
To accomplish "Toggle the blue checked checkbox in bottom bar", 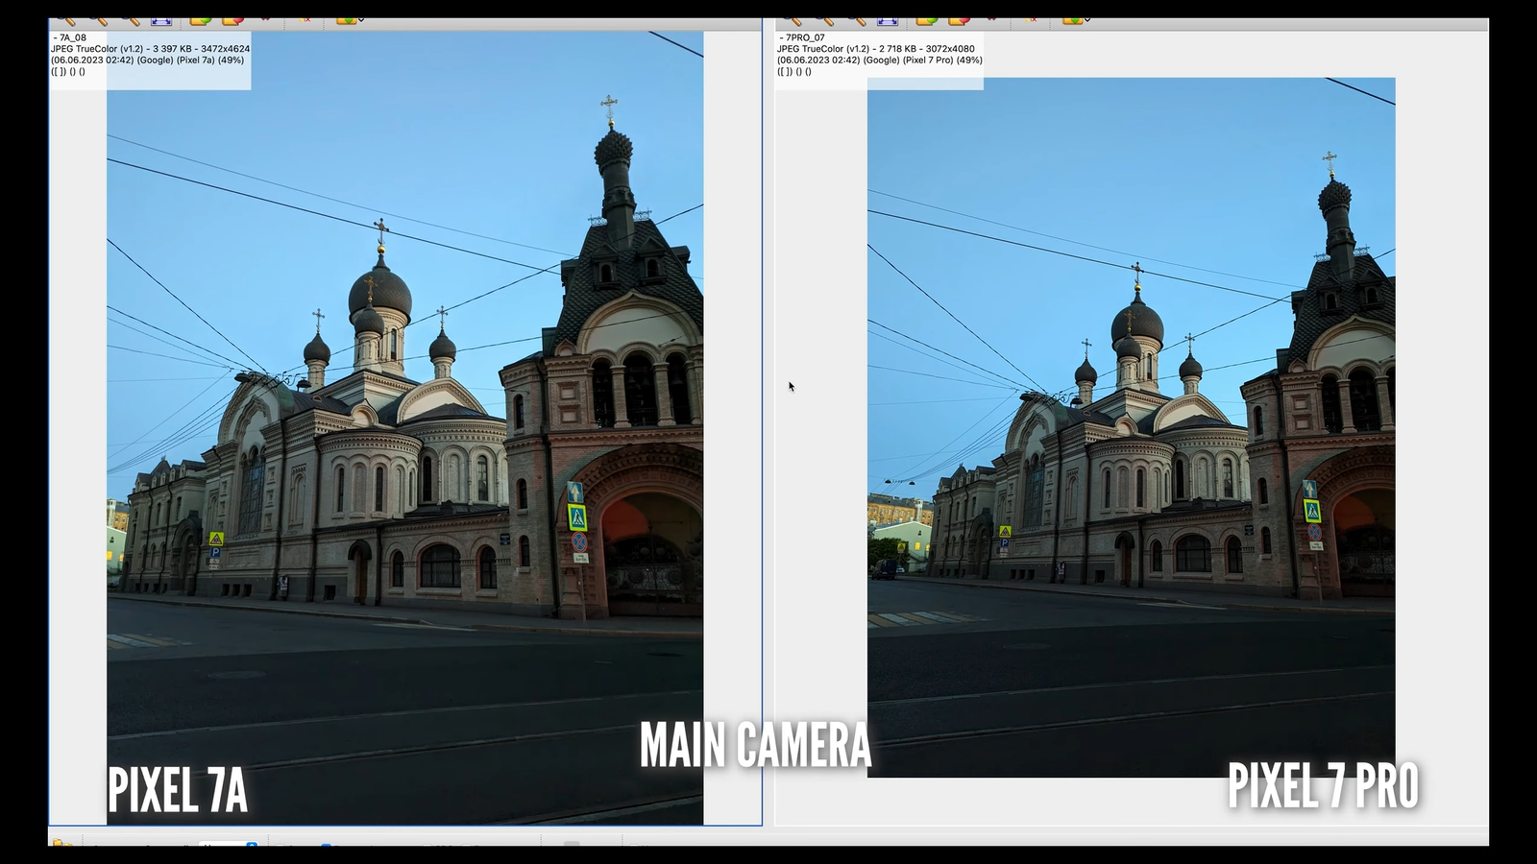I will [x=326, y=846].
